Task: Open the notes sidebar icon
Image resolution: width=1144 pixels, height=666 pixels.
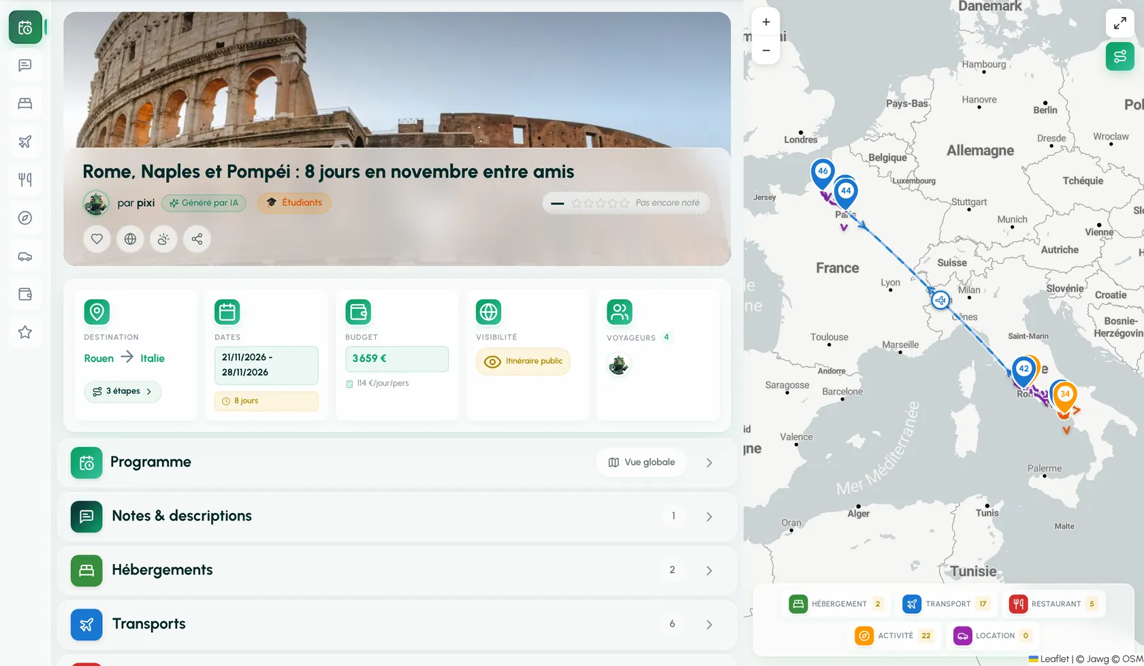Action: click(x=25, y=65)
